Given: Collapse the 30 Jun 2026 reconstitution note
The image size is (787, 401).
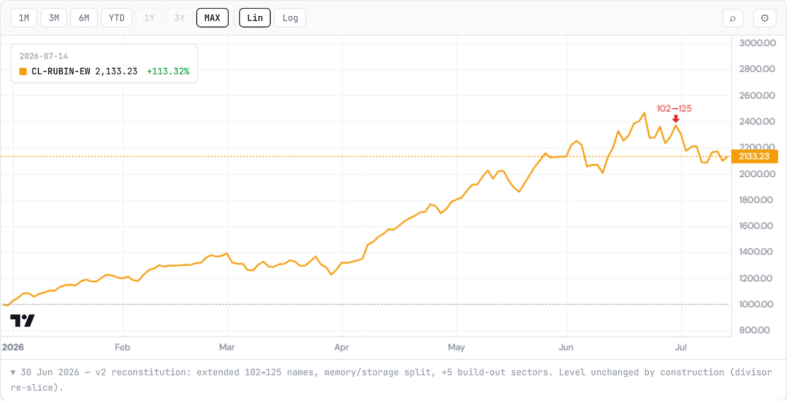Looking at the screenshot, I should click(13, 372).
